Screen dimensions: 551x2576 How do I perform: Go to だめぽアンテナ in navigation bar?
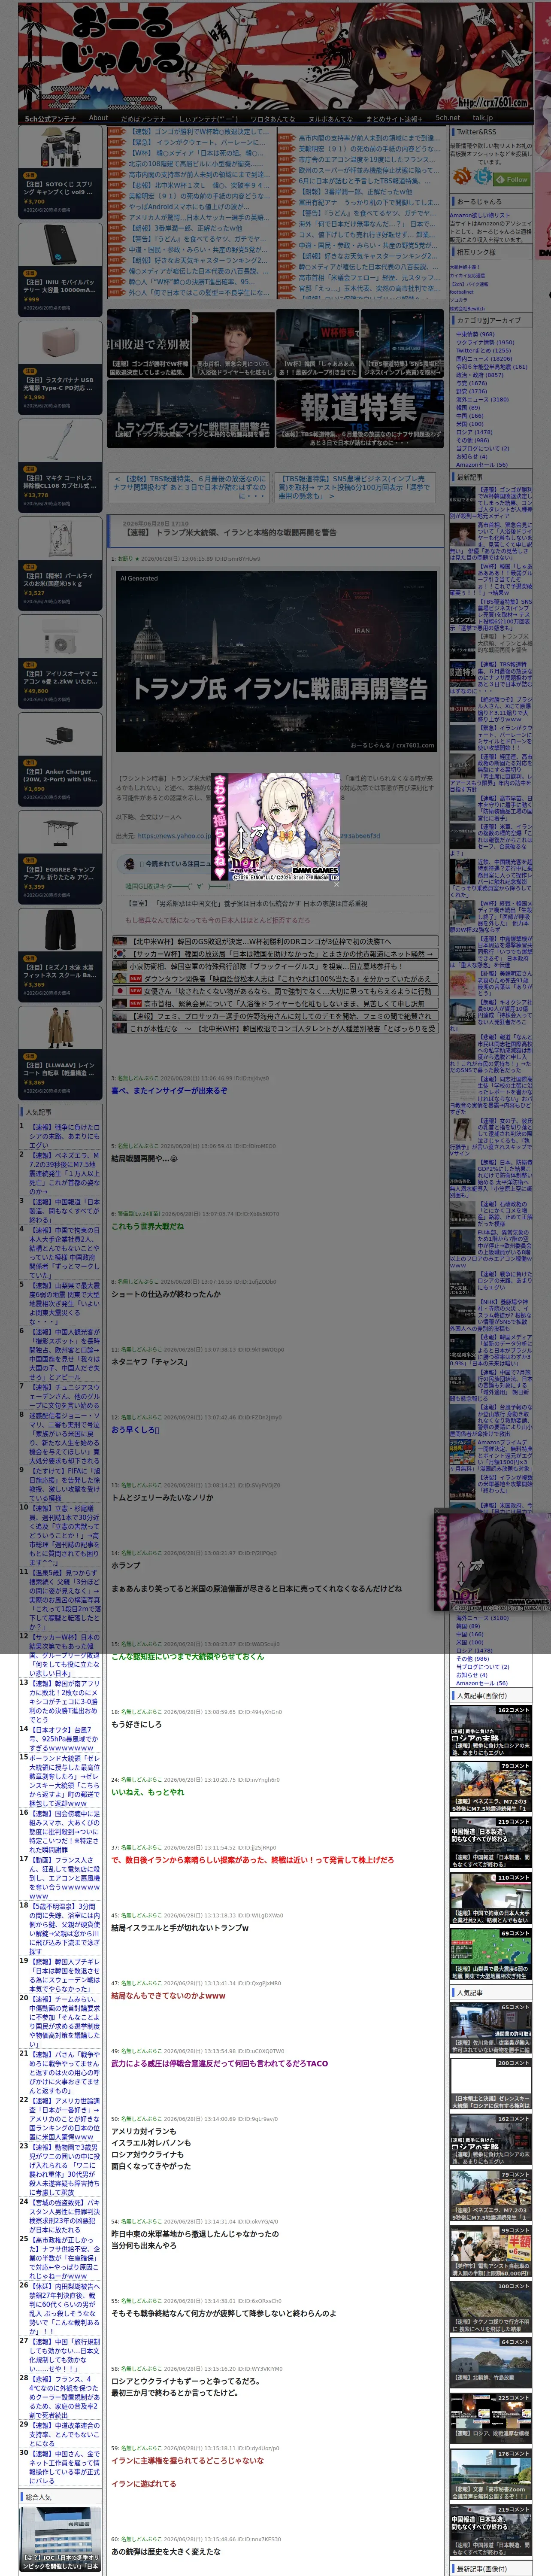click(x=143, y=119)
